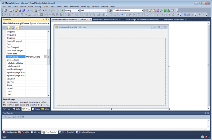Open the Undo history dropdown arrow
This screenshot has width=212, height=140.
tap(43, 10)
